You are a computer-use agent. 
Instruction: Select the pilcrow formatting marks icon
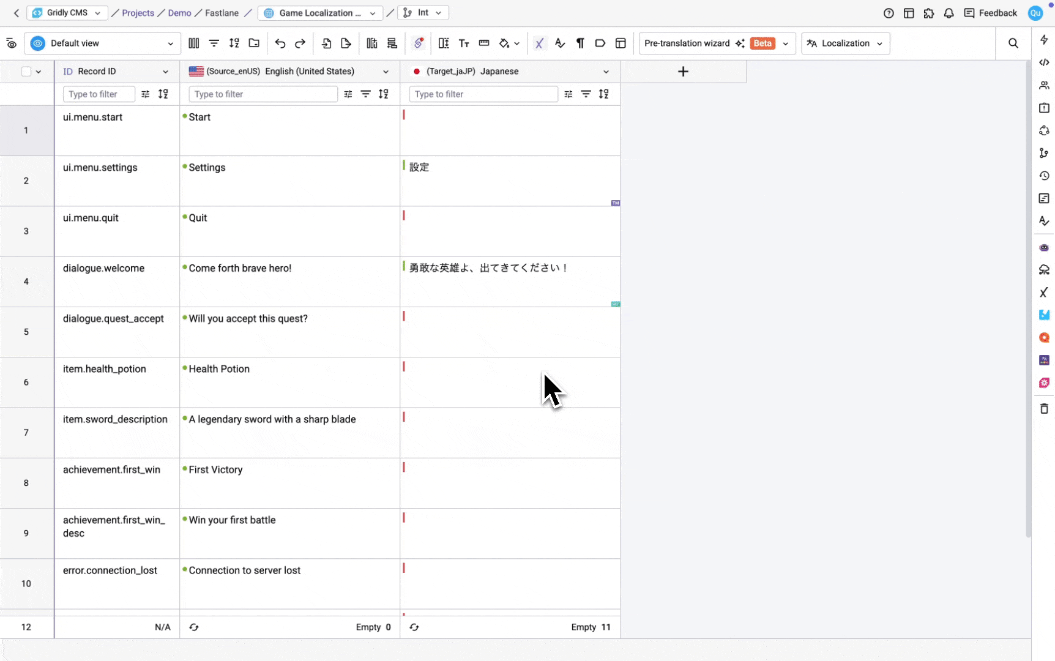click(x=580, y=43)
